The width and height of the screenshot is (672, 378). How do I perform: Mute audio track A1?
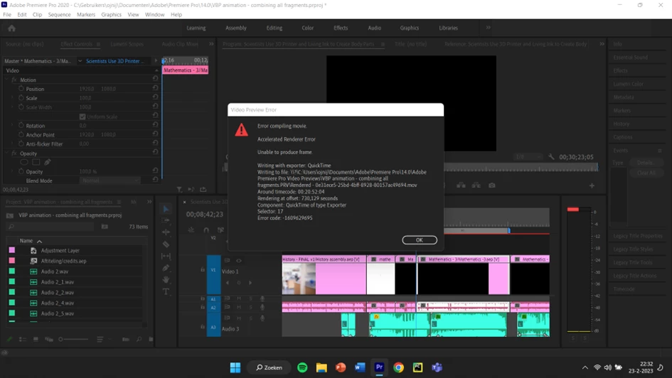click(239, 298)
